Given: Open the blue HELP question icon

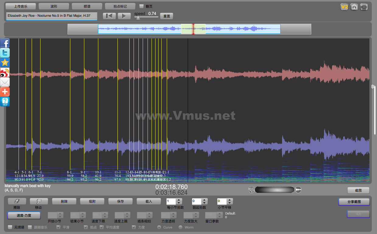Looking at the screenshot, I should (x=5, y=101).
